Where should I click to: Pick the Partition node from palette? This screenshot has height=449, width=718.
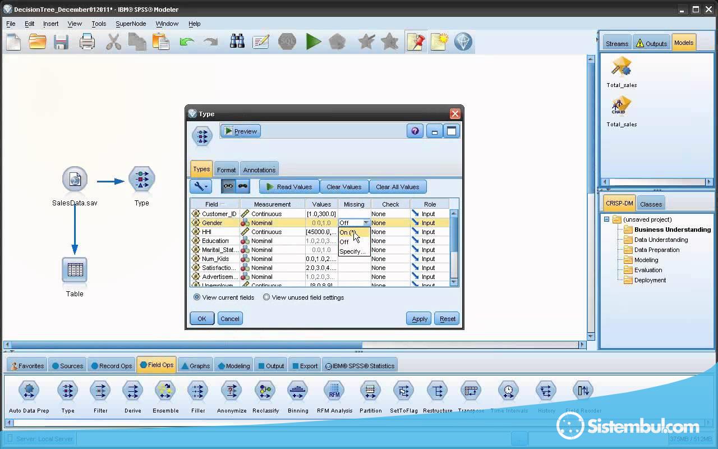point(370,391)
